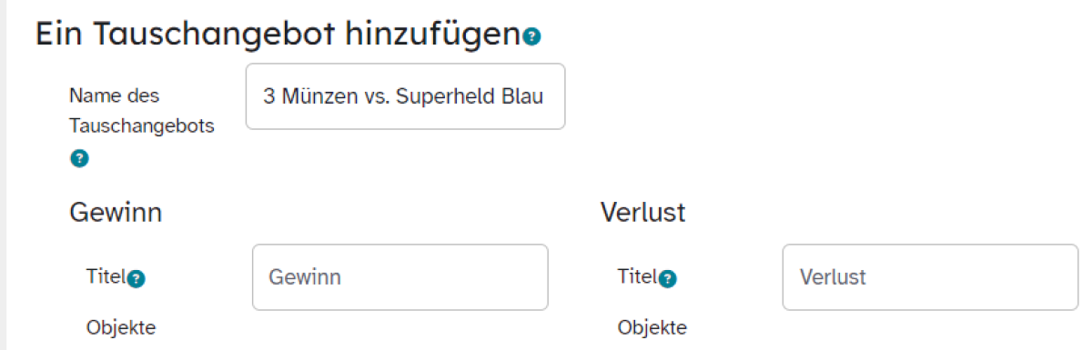Open help icon beside 'Ein Tauschangebot hinzufügen' heading
This screenshot has height=350, width=1092.
[x=532, y=36]
